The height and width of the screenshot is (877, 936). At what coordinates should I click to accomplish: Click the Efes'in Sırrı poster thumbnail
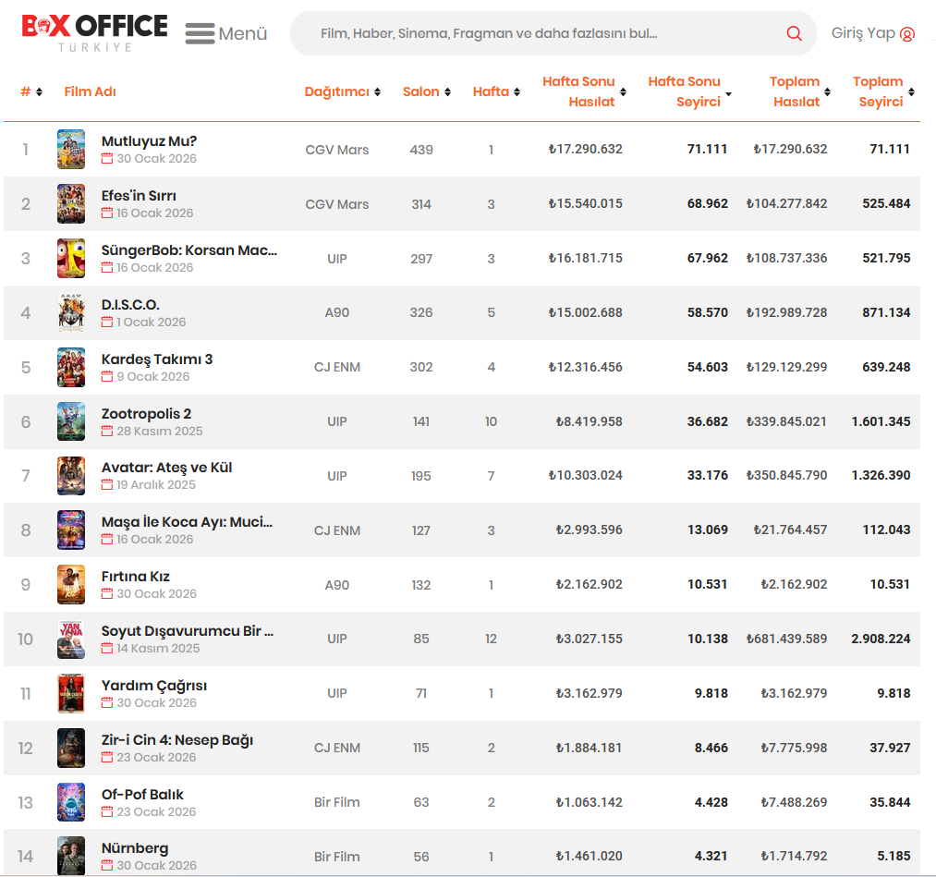[71, 204]
